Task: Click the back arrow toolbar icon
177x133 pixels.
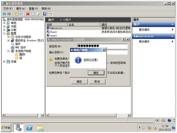Action: point(4,14)
